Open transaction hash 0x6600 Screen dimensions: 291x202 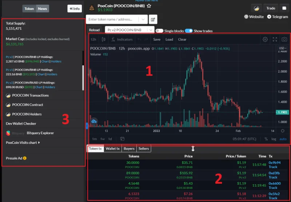click(x=275, y=183)
